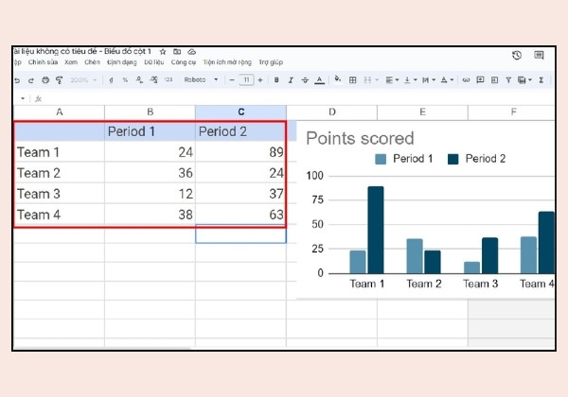Click the 'Period 2' header cell
Image resolution: width=568 pixels, height=397 pixels.
click(x=240, y=131)
